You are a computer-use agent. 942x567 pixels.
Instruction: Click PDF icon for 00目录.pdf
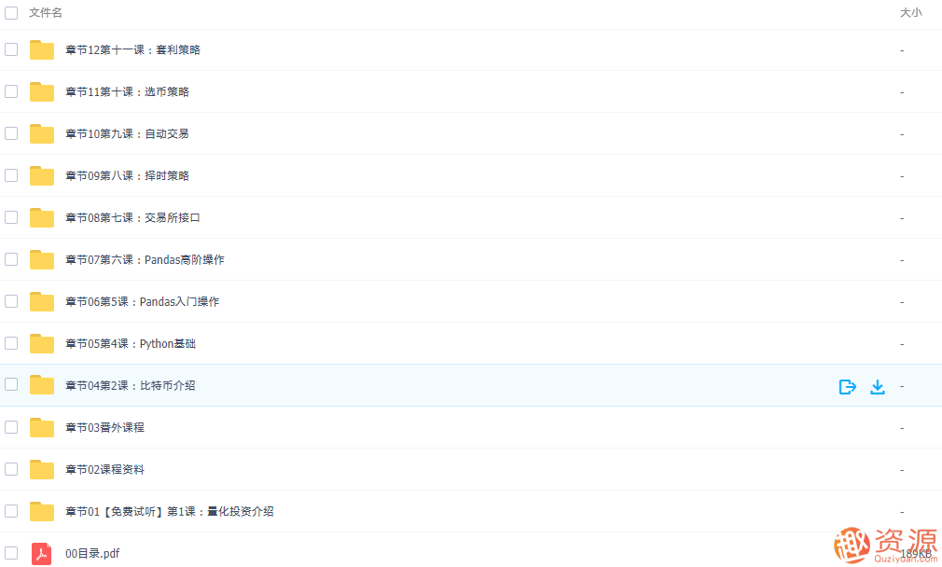click(41, 554)
